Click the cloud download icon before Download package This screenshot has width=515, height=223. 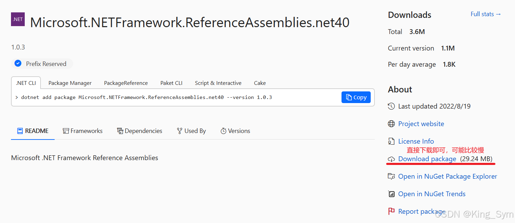(x=391, y=159)
